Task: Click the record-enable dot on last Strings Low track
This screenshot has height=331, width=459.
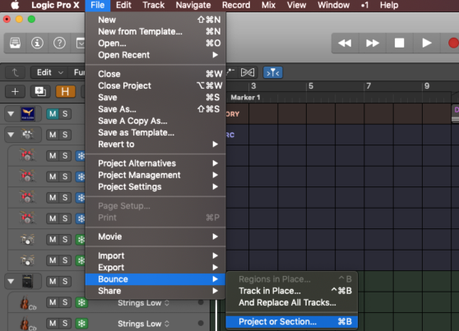Action: [x=201, y=323]
